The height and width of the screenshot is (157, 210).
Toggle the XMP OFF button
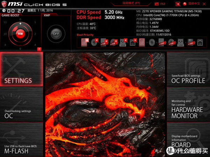(x=56, y=34)
